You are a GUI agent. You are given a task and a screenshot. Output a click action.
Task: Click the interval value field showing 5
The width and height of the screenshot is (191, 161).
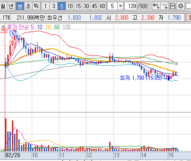pyautogui.click(x=113, y=6)
